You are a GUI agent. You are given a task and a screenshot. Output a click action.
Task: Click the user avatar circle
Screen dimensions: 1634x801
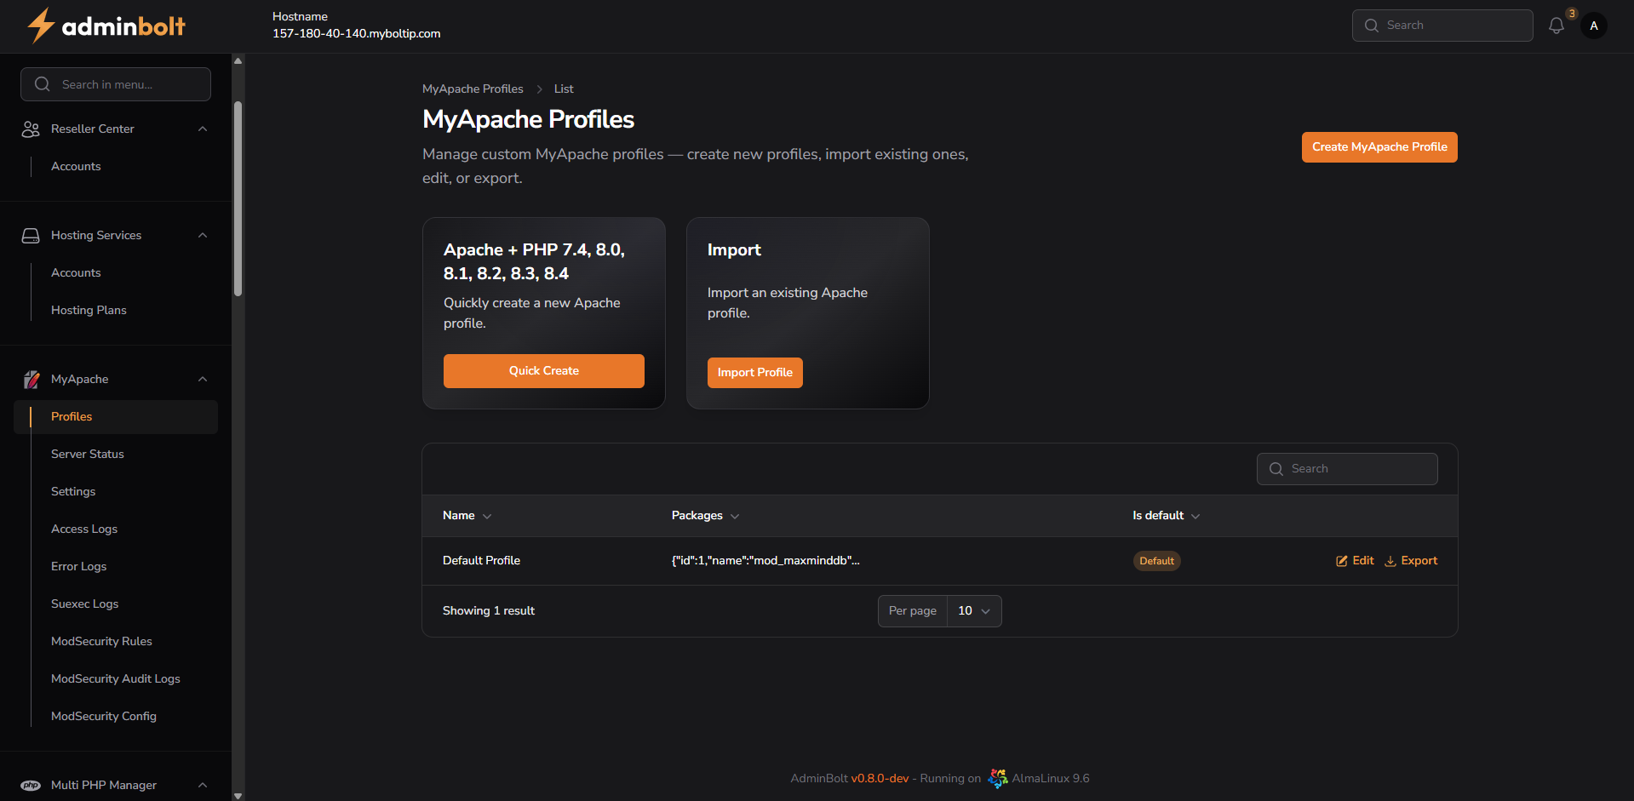(x=1594, y=26)
